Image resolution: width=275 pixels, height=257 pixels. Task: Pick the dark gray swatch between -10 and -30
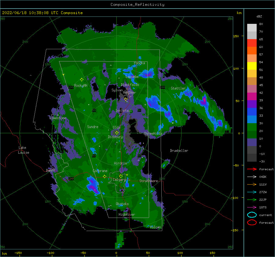(252, 158)
